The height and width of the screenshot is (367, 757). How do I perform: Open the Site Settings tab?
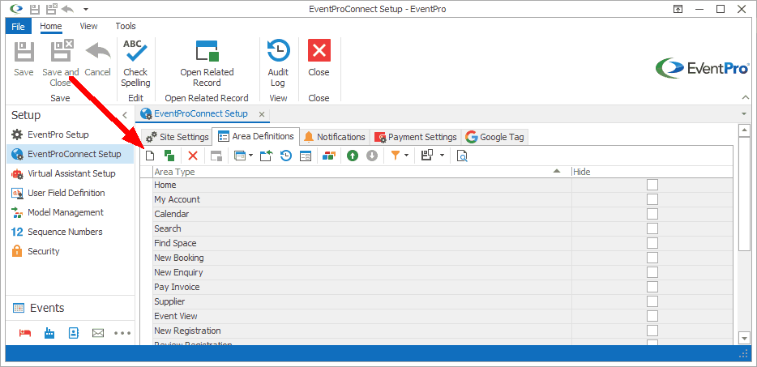point(177,137)
